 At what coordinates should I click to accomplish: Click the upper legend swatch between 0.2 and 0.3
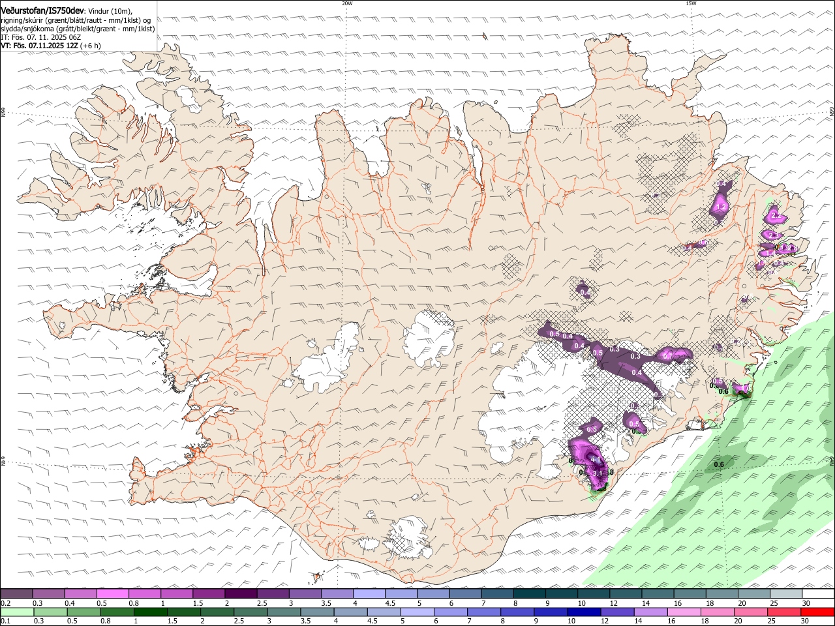click(x=16, y=593)
